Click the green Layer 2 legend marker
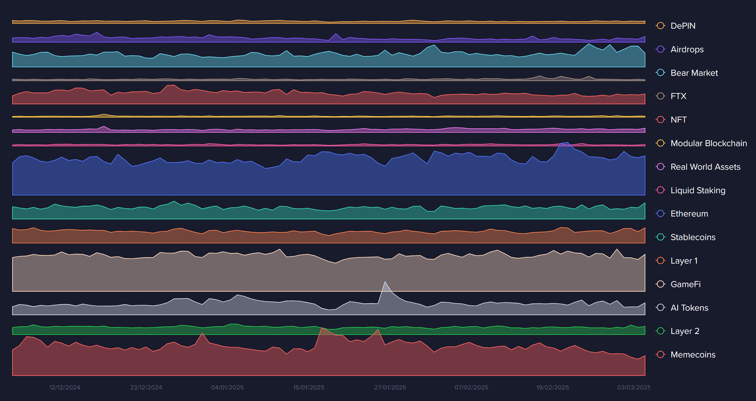Image resolution: width=756 pixels, height=401 pixels. pyautogui.click(x=661, y=331)
